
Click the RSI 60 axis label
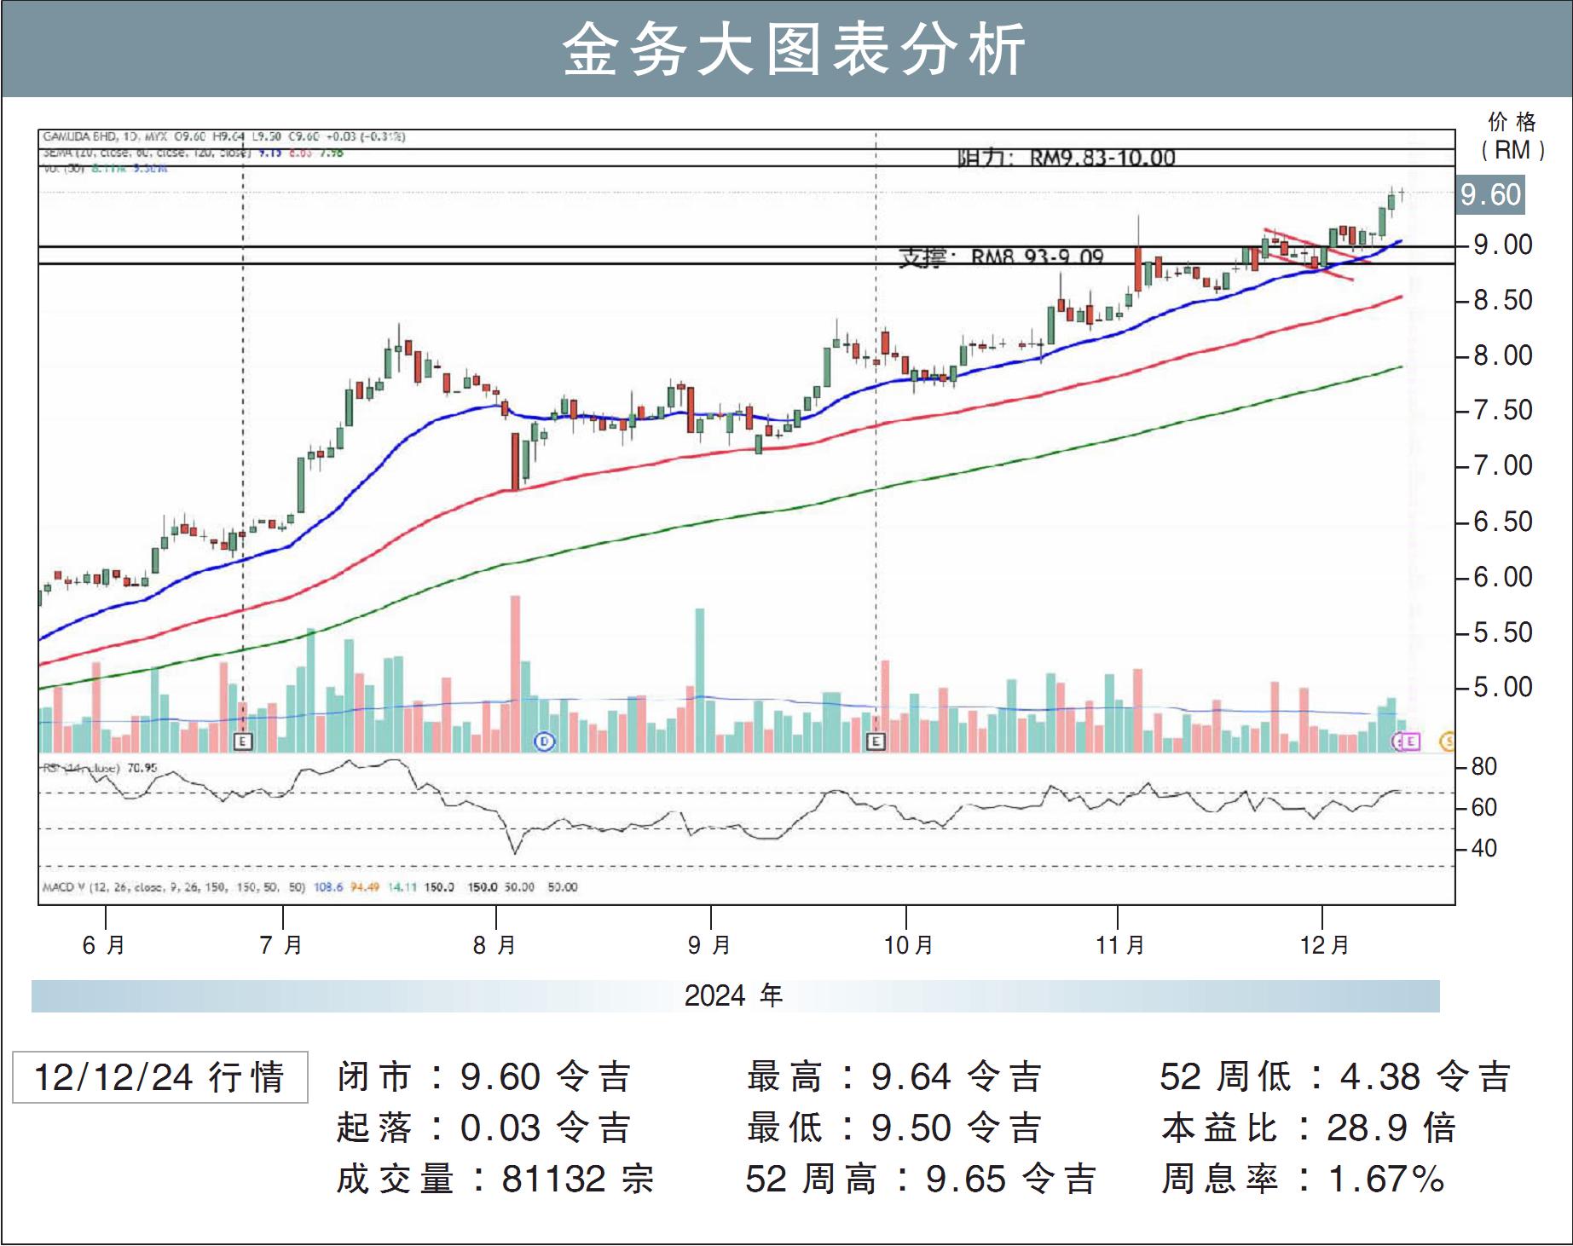[1484, 807]
